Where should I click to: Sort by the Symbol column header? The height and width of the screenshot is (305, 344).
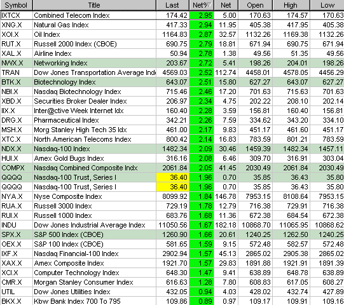coord(17,5)
